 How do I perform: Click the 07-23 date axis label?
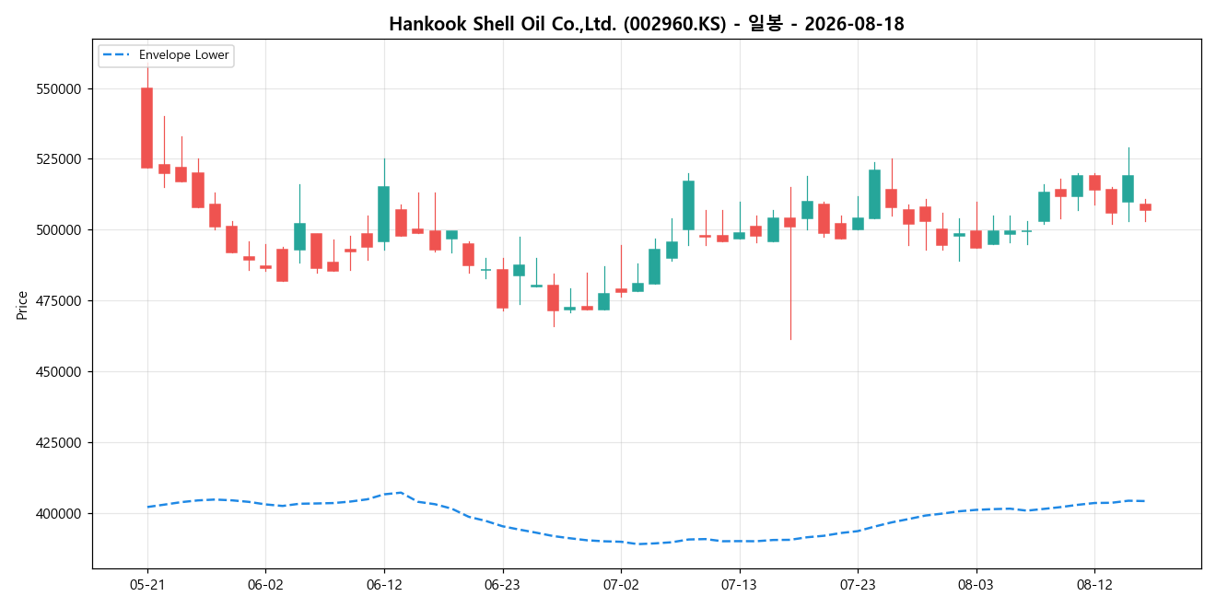pyautogui.click(x=858, y=585)
